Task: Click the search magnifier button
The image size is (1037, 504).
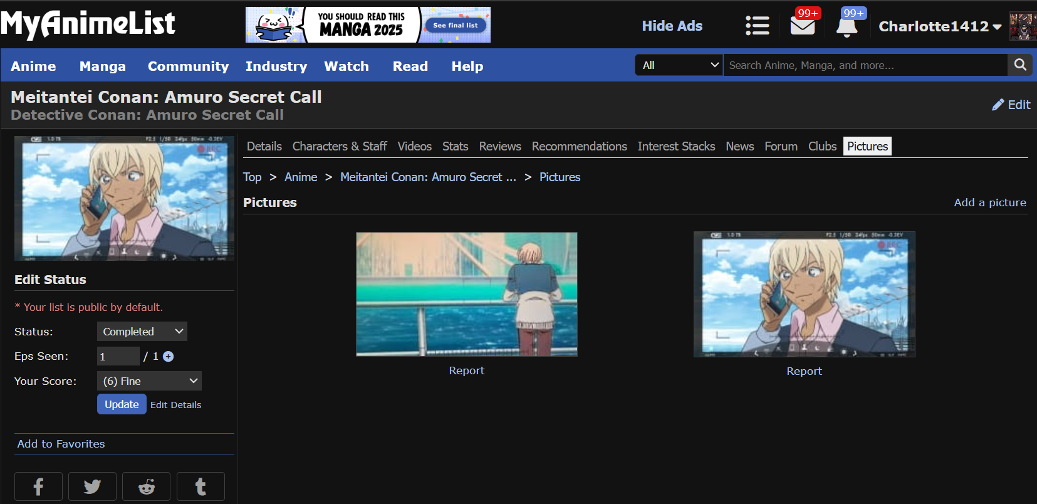Action: (x=1020, y=65)
